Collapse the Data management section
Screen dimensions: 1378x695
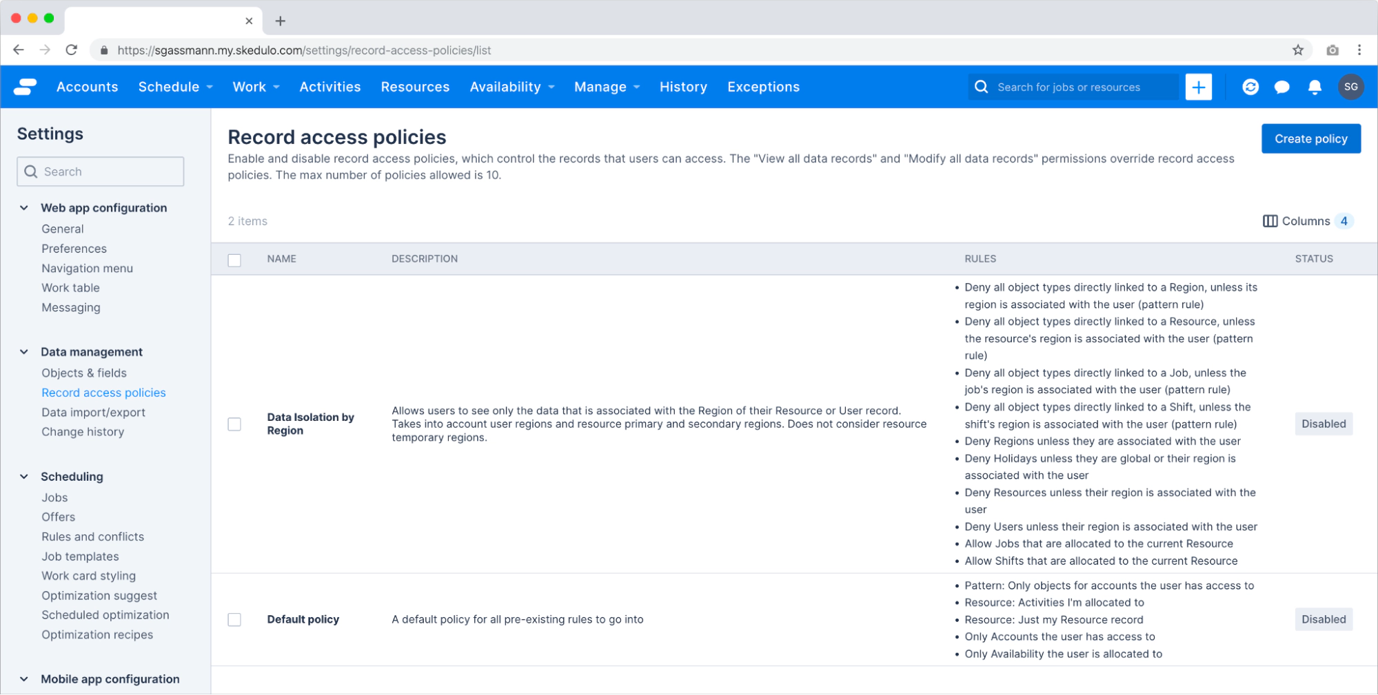tap(24, 352)
